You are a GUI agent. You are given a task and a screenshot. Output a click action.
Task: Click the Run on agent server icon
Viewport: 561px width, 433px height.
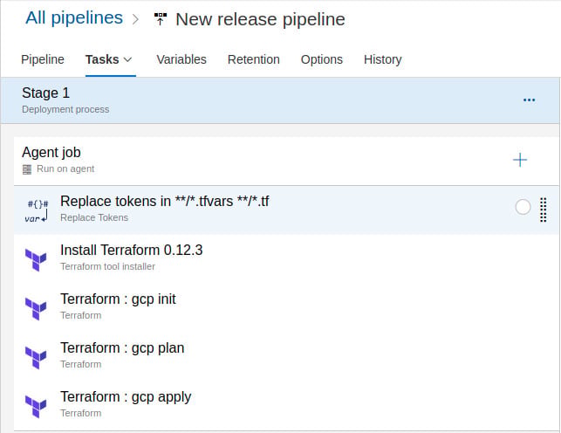click(x=27, y=169)
